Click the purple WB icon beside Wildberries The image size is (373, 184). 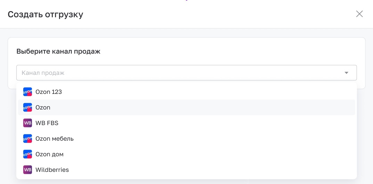tap(27, 170)
